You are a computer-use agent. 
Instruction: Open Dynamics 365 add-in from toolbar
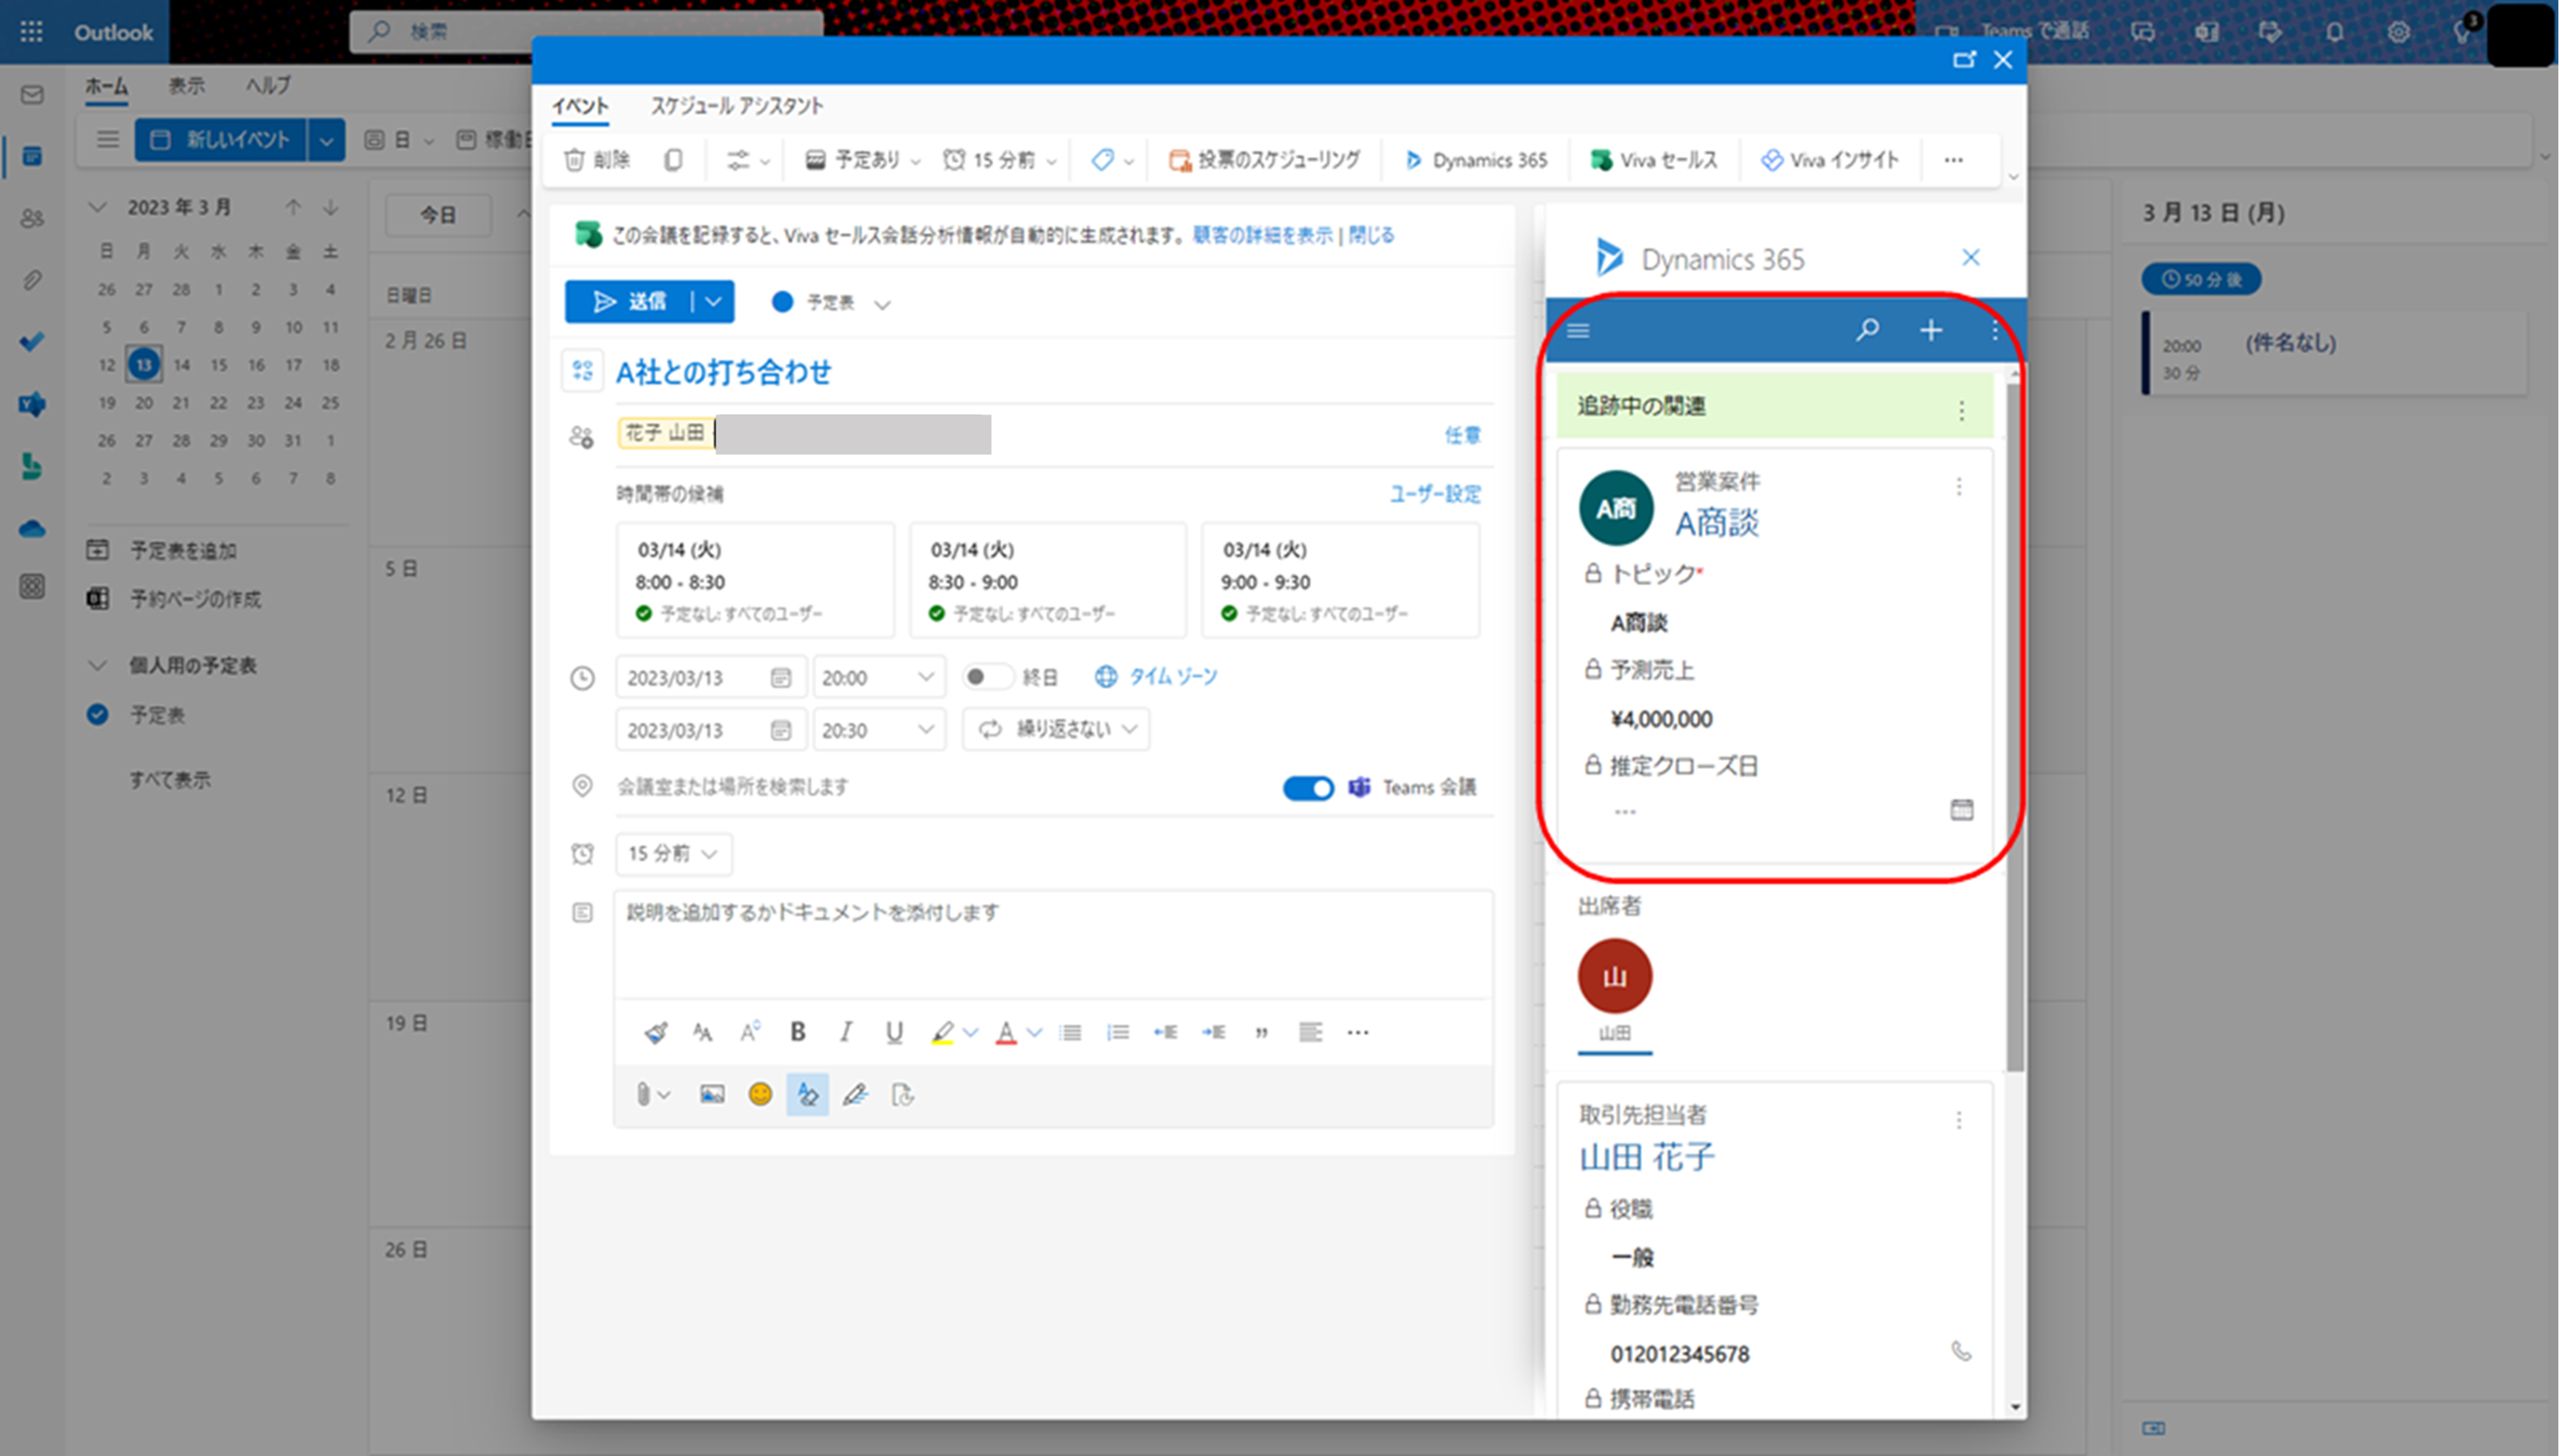click(x=1475, y=160)
